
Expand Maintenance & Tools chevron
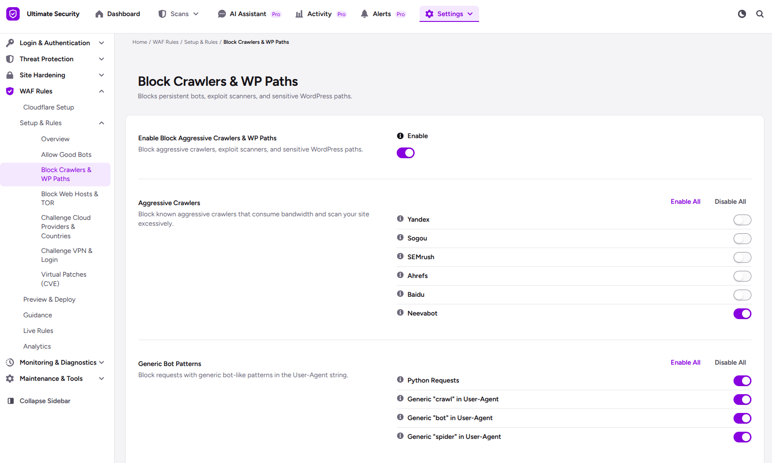pyautogui.click(x=102, y=379)
